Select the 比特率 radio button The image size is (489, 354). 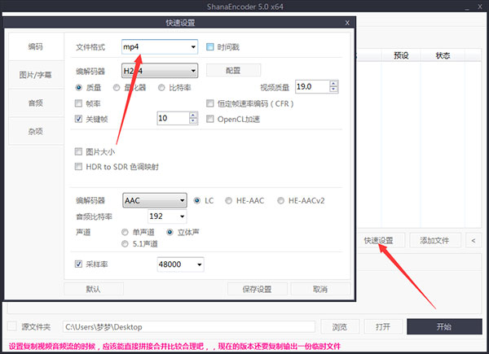(x=162, y=86)
